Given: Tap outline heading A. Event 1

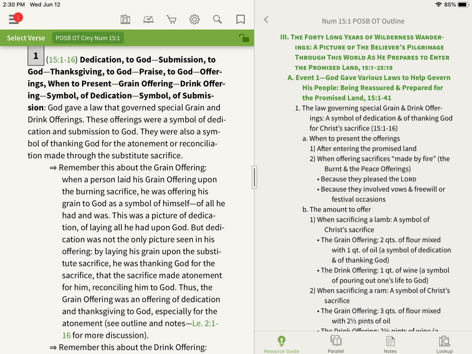Looking at the screenshot, I should (369, 88).
